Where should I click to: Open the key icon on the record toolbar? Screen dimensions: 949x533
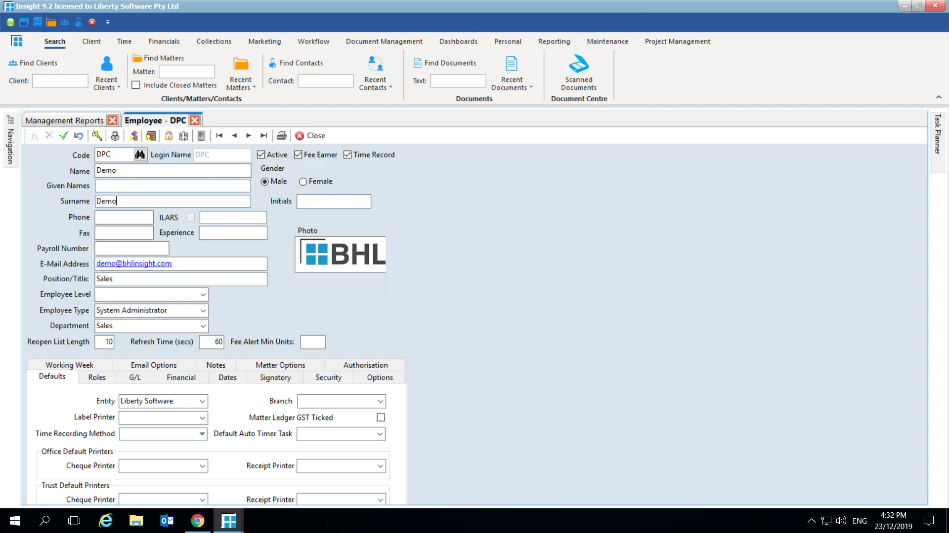(x=97, y=135)
